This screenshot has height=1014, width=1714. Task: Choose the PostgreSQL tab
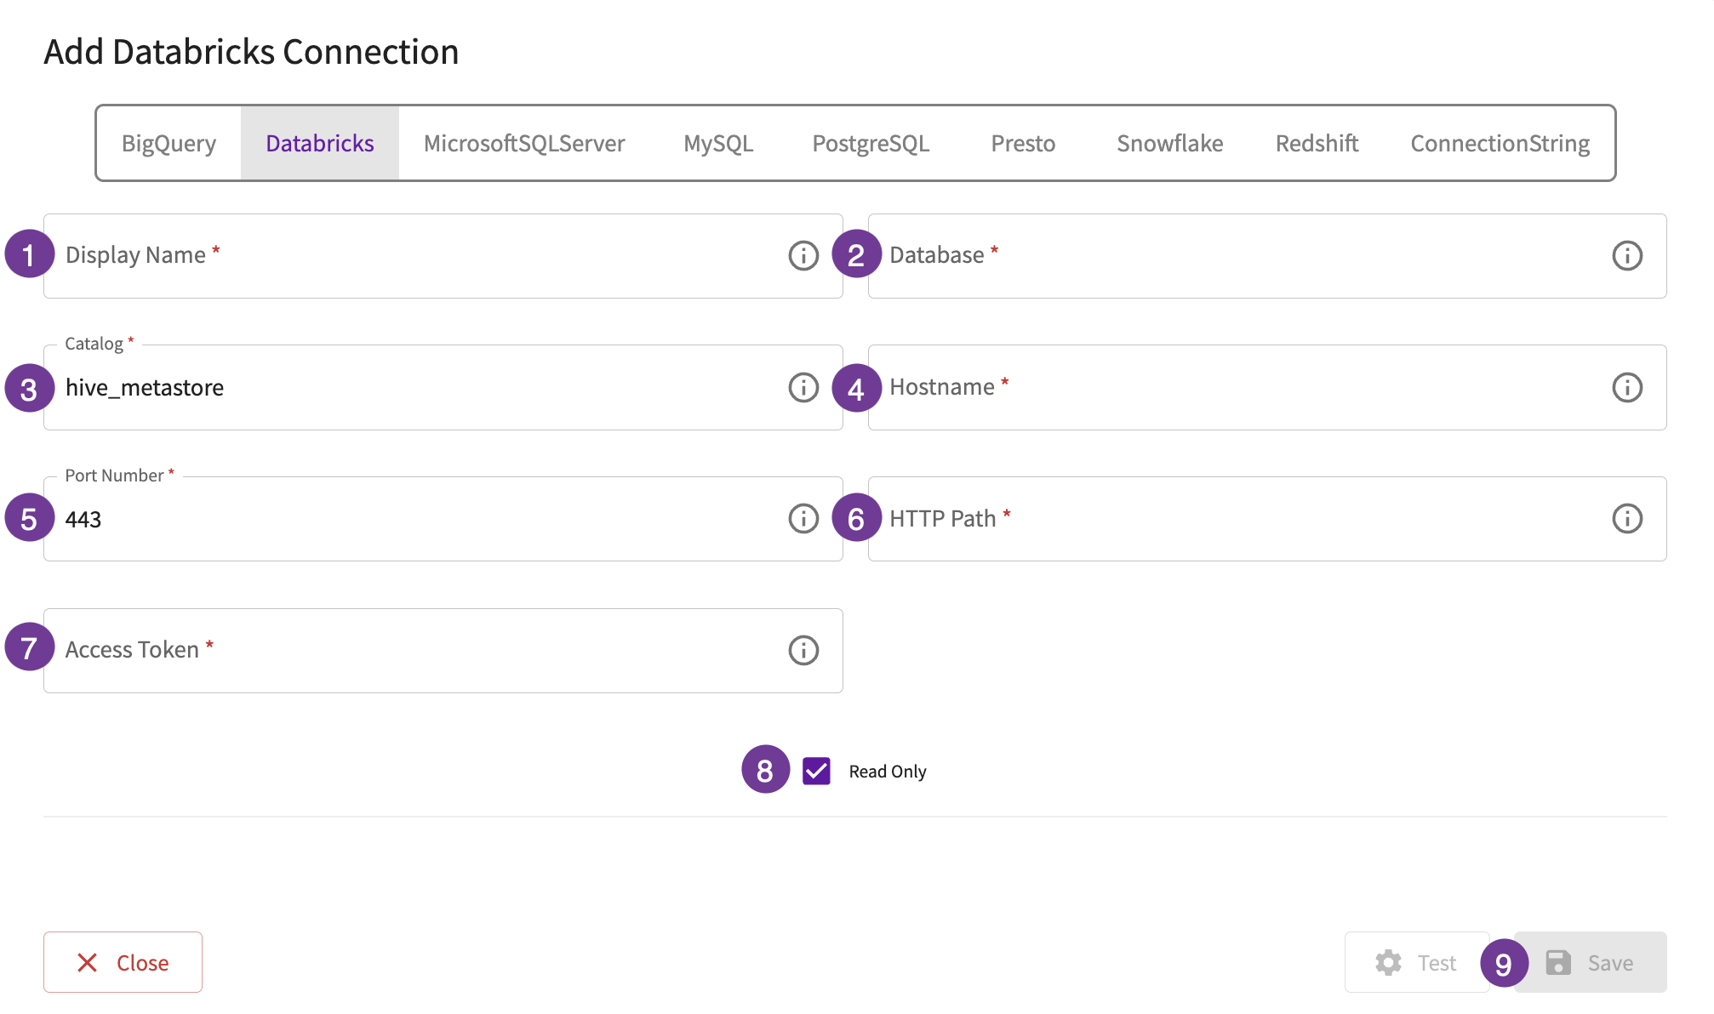(x=871, y=143)
